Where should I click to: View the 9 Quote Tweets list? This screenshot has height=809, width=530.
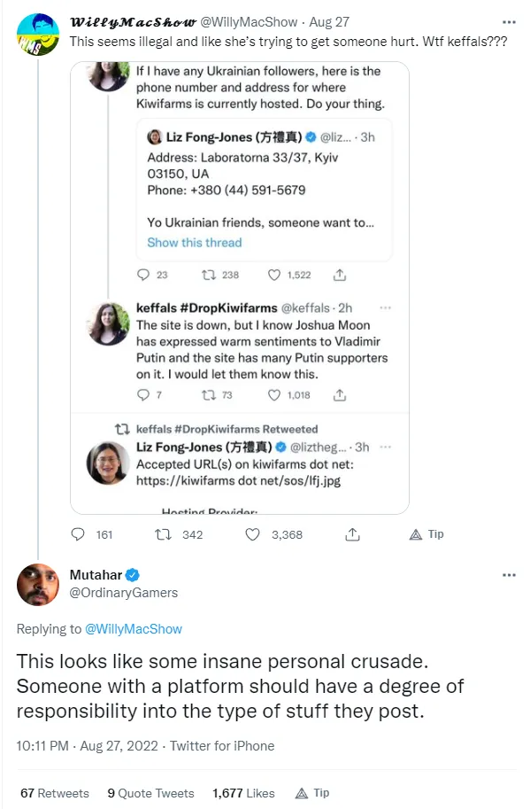click(150, 793)
